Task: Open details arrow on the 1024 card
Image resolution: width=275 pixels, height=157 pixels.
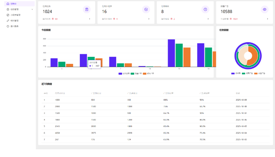Action: coord(89,19)
